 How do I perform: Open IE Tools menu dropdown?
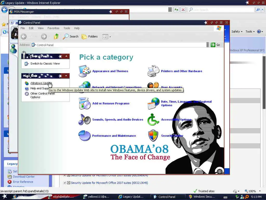click(250, 32)
